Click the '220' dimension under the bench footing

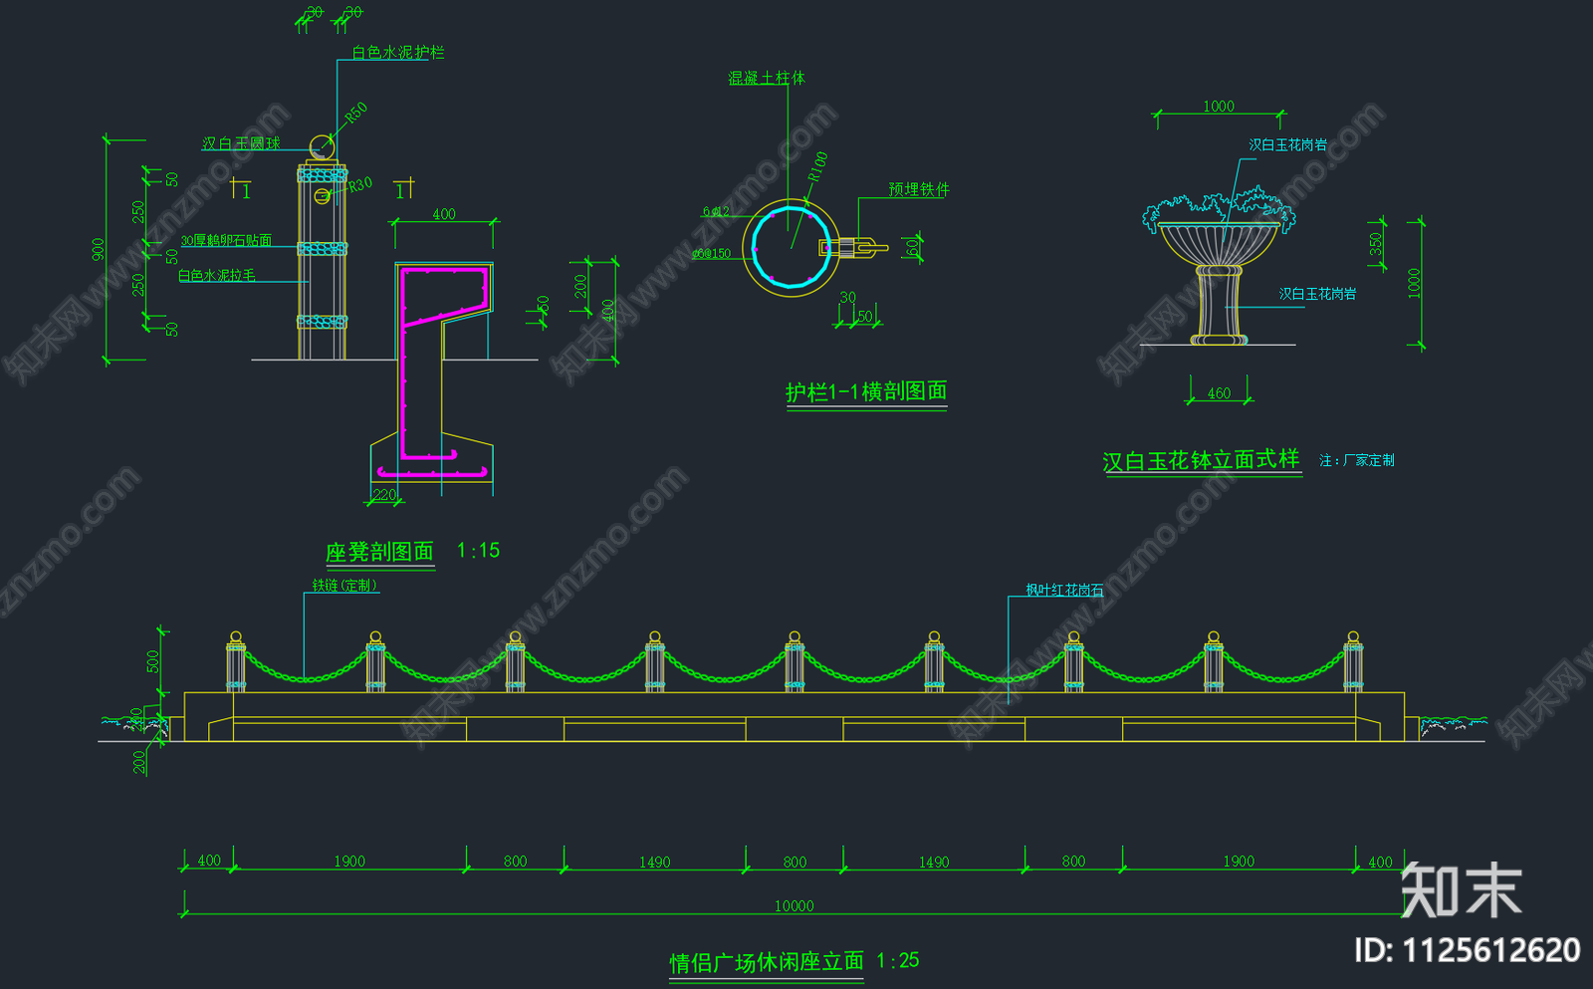[x=384, y=494]
